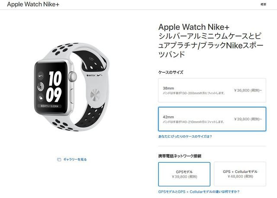
Task: Click the Digital Crown on the watch
Action: [x=72, y=77]
